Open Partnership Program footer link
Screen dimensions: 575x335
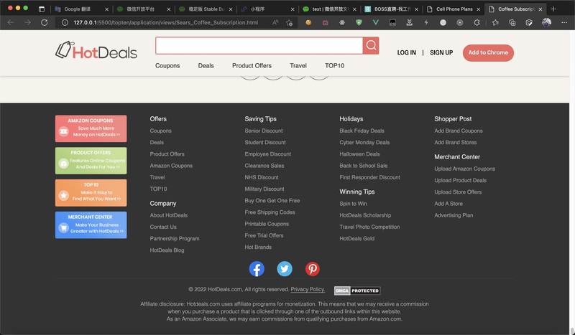(175, 239)
